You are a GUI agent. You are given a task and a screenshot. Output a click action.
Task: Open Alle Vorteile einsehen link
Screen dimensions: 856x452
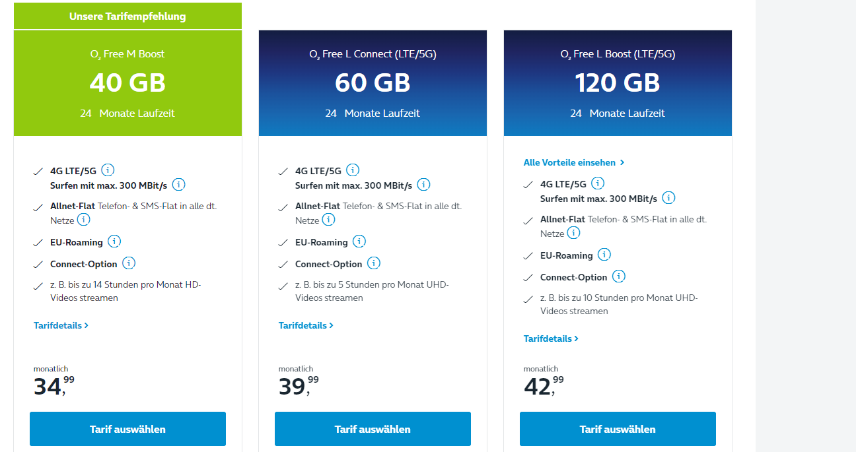574,162
